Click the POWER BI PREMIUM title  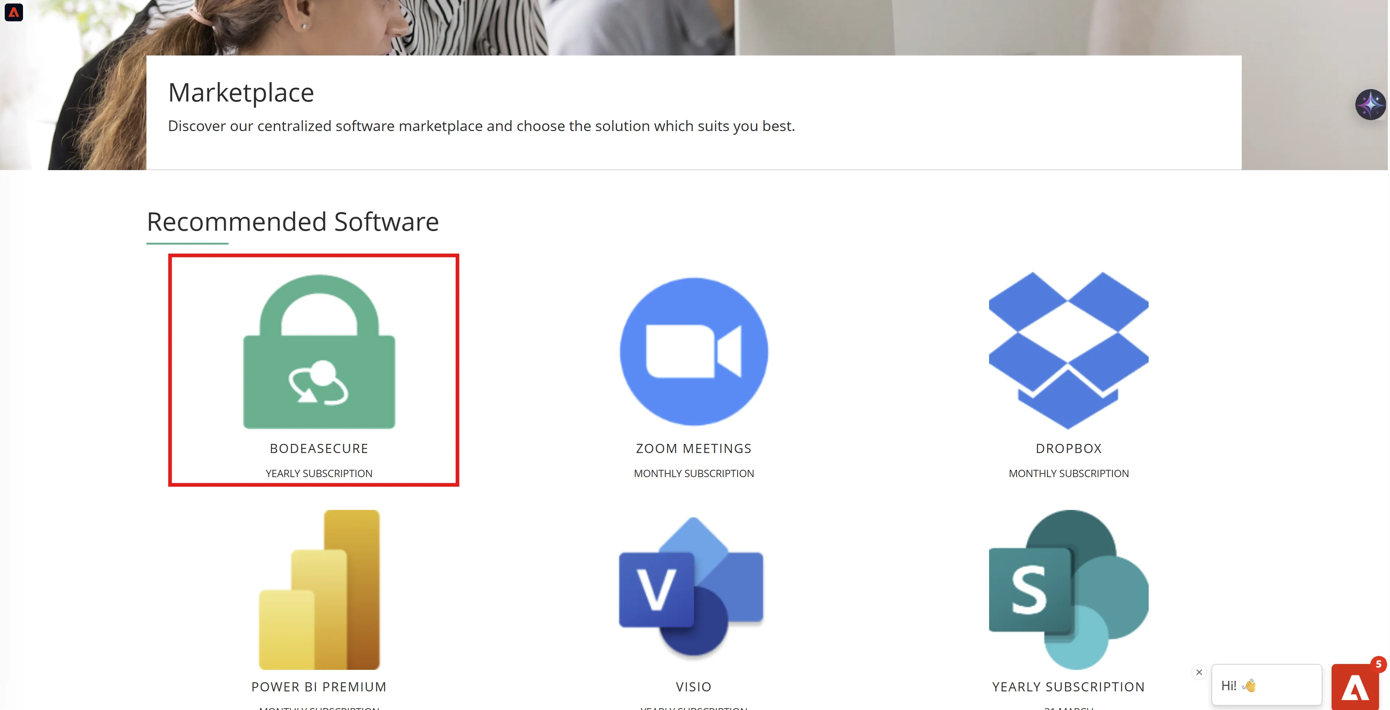point(319,687)
